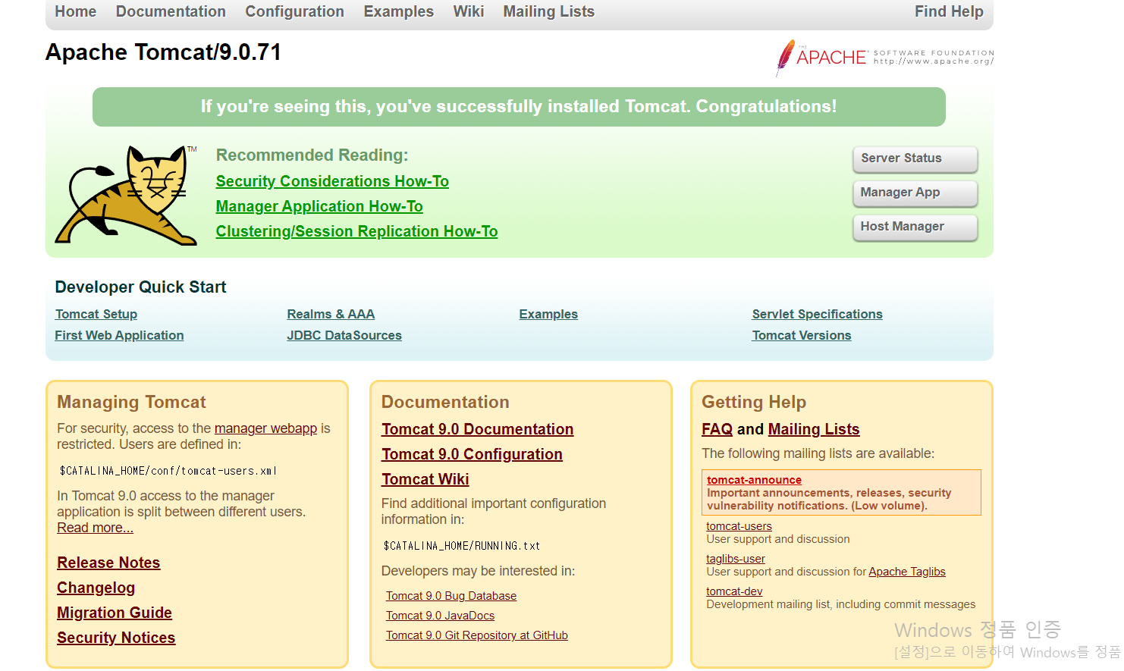The image size is (1124, 671).
Task: Open the Changelog link
Action: [x=96, y=588]
